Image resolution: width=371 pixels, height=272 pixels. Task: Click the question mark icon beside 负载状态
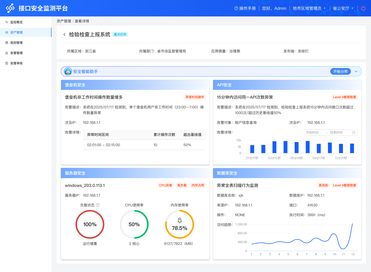pyautogui.click(x=98, y=205)
